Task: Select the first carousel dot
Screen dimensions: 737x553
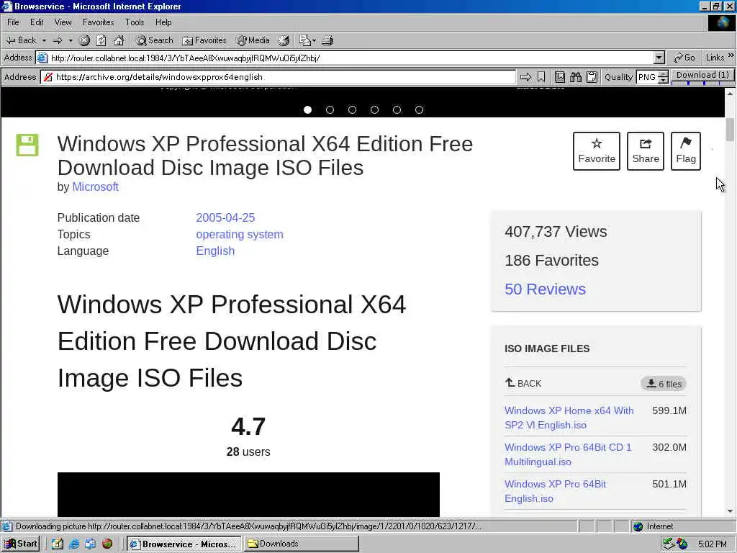Action: pos(307,109)
